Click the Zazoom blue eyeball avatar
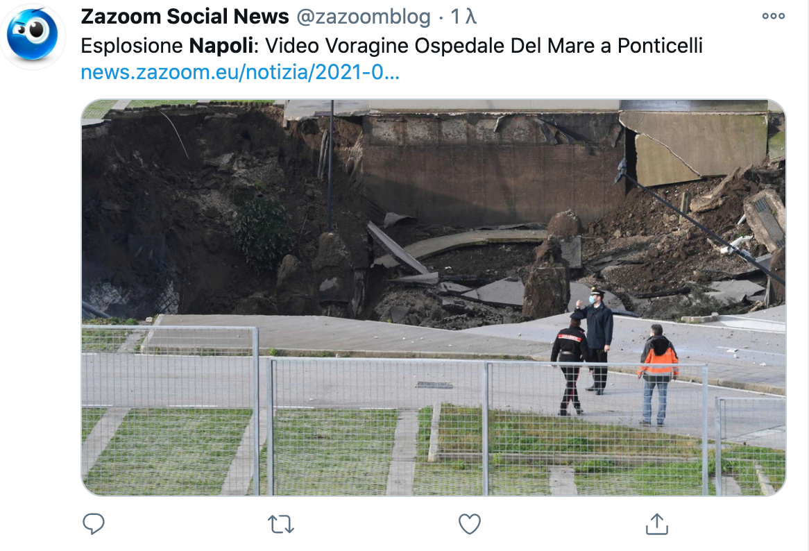The height and width of the screenshot is (551, 809). 33,35
